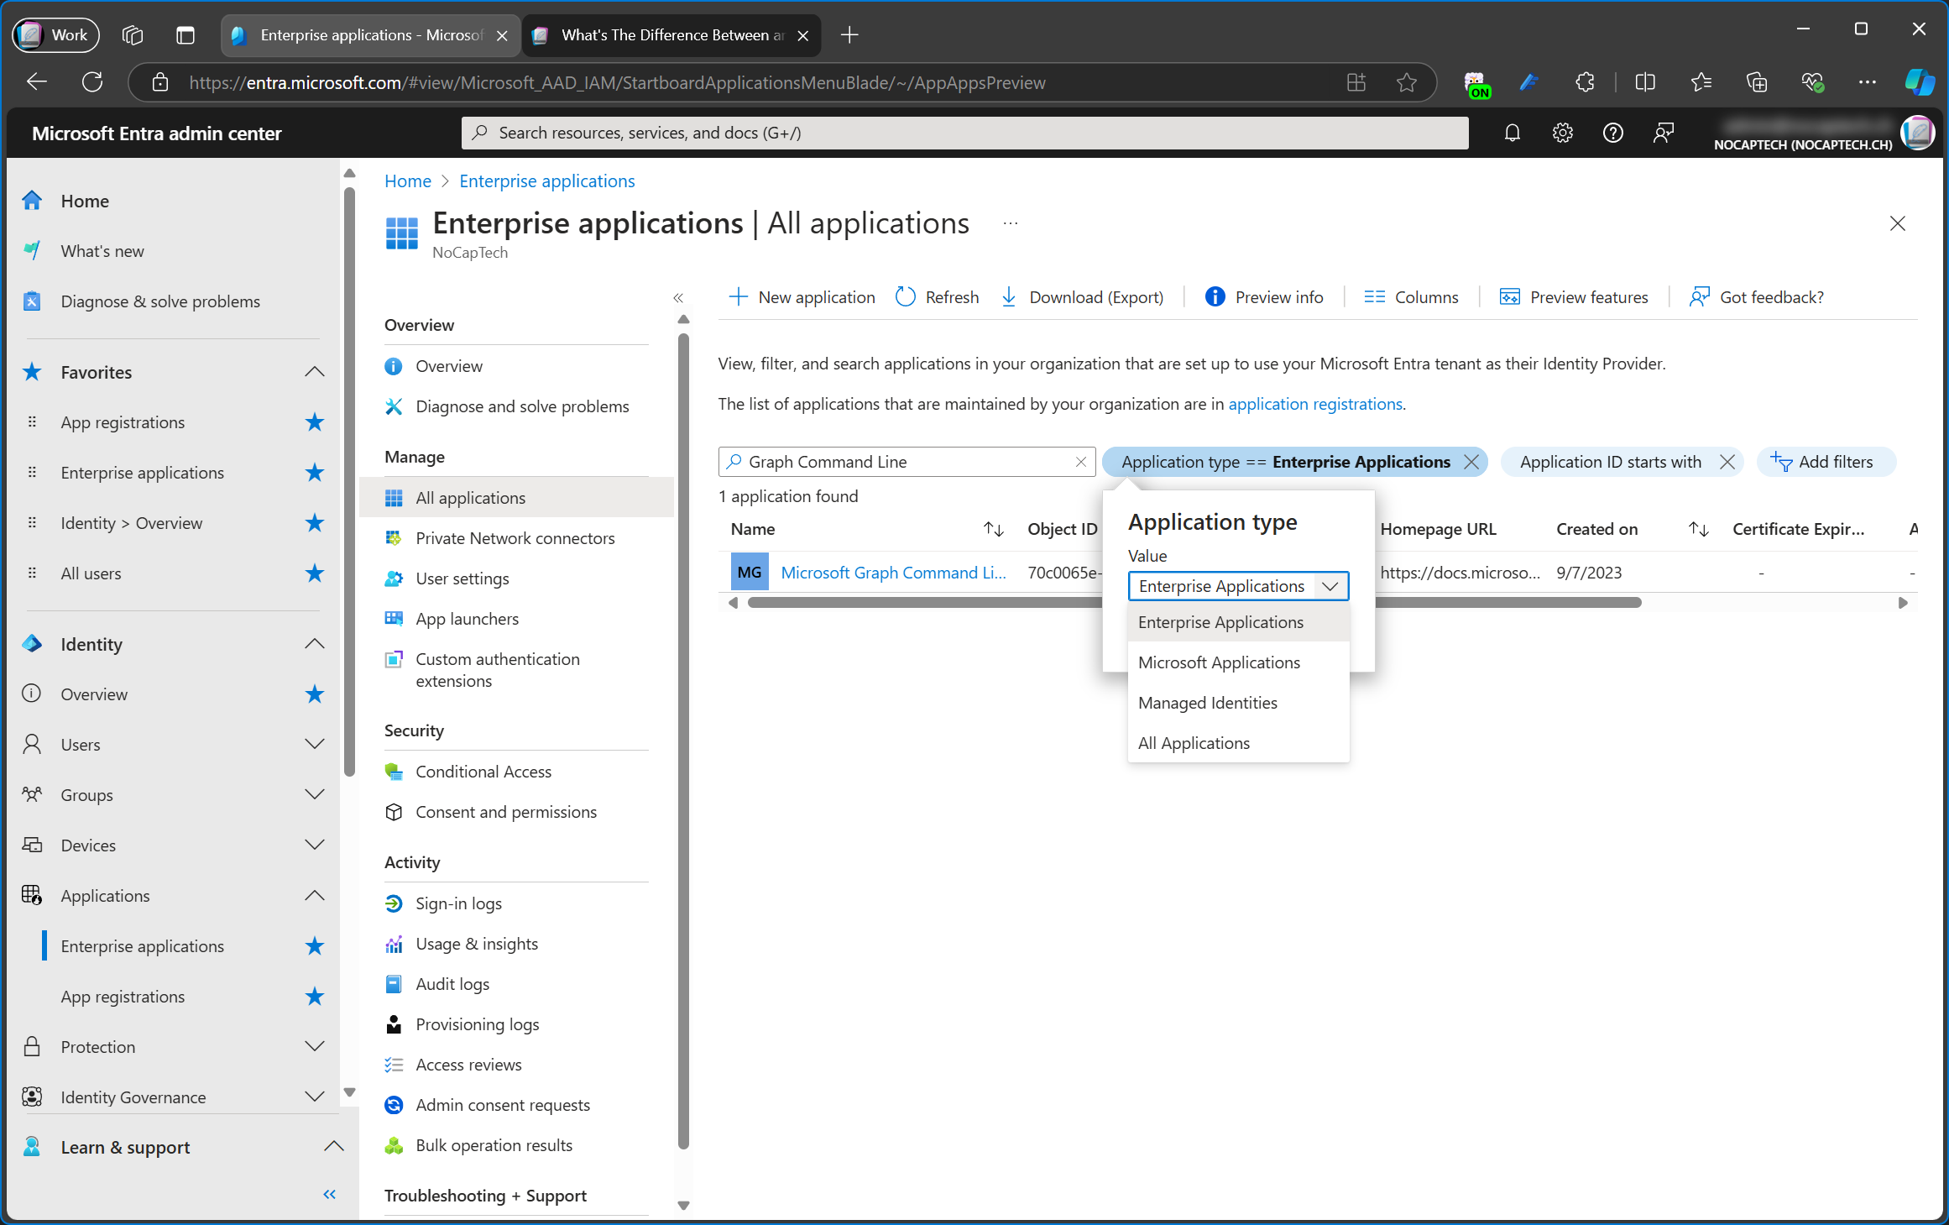The width and height of the screenshot is (1949, 1225).
Task: Go back with the browser back arrow
Action: 37,82
